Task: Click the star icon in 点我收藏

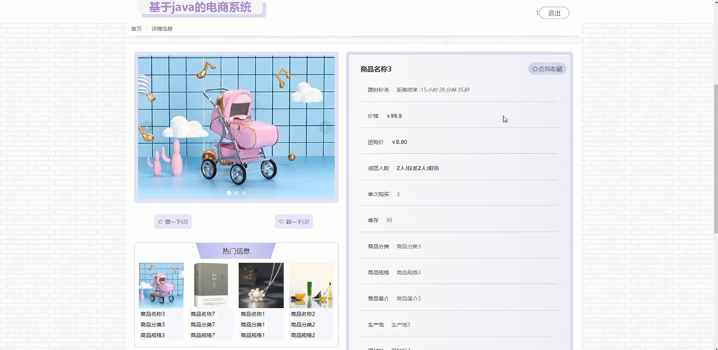Action: pyautogui.click(x=535, y=69)
